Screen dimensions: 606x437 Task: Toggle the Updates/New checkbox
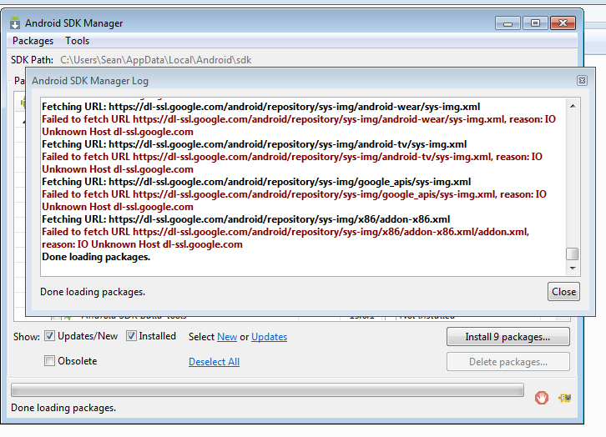(x=49, y=336)
